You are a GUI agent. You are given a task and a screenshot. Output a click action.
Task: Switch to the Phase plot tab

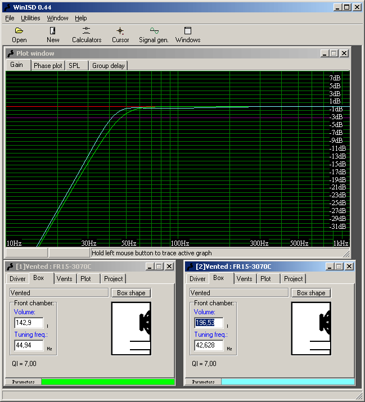tap(48, 66)
